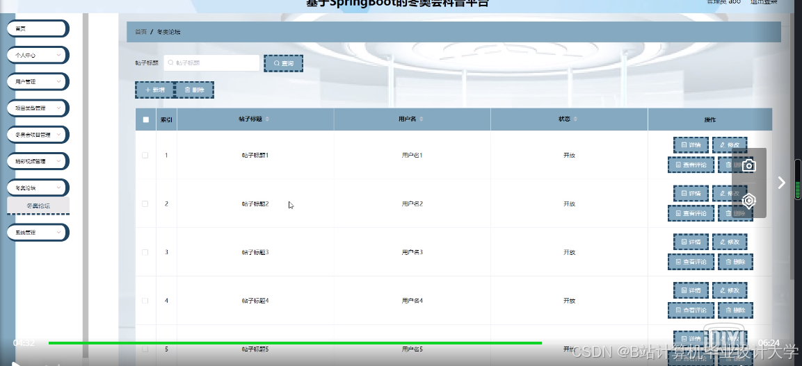
Task: Click the 用户名2 cell
Action: click(x=412, y=203)
